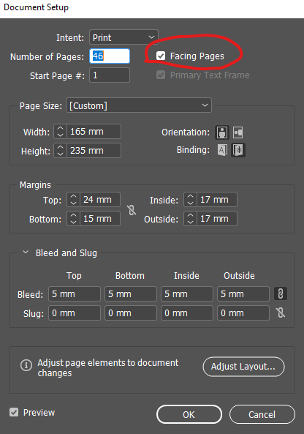Click the Primary Text Frame checkbox

(161, 75)
